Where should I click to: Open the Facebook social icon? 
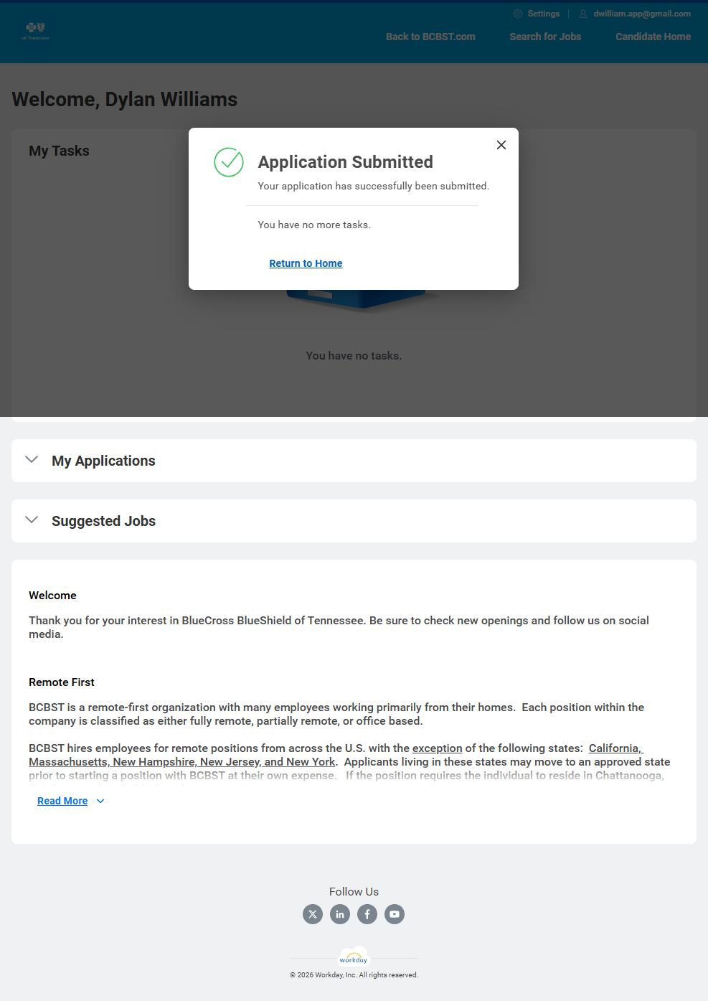[x=367, y=914]
